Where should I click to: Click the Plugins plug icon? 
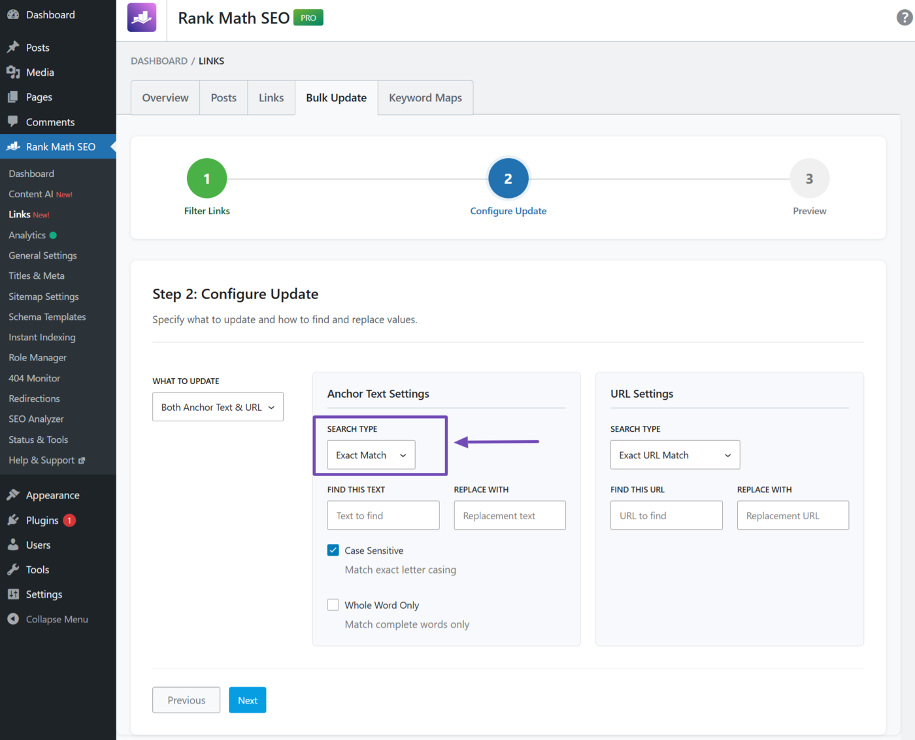(13, 520)
